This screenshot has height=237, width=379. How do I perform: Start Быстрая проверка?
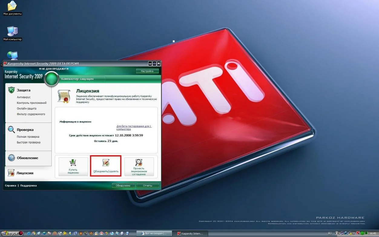(x=28, y=142)
